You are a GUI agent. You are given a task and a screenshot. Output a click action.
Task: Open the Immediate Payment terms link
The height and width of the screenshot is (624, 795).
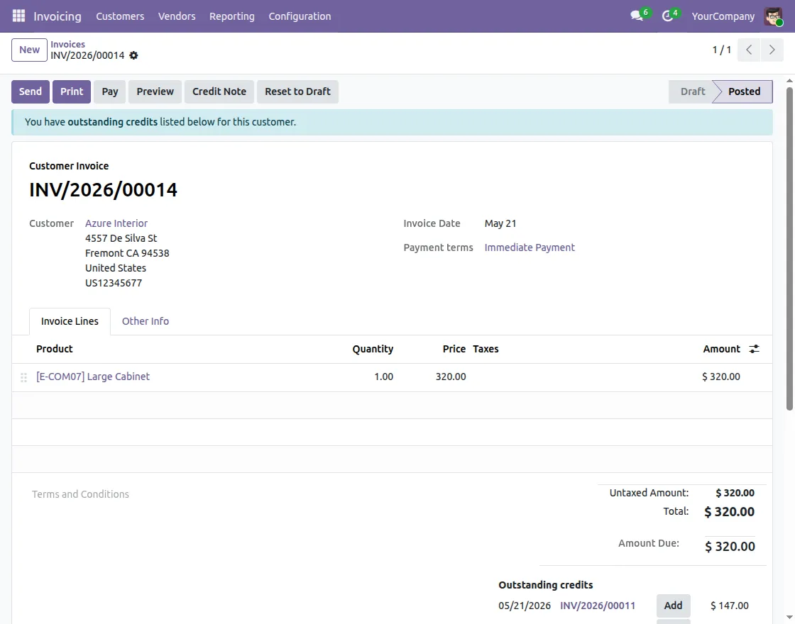pyautogui.click(x=530, y=247)
